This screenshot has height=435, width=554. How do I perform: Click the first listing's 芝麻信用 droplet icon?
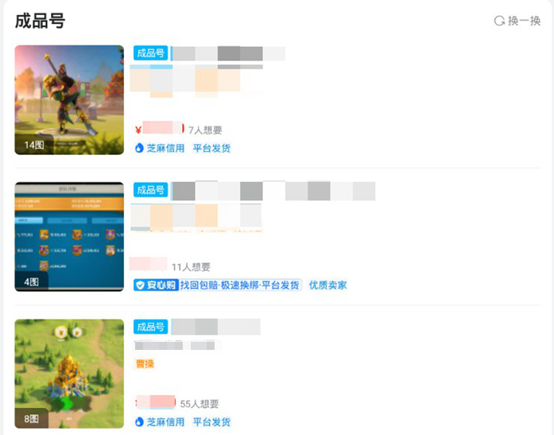click(x=139, y=148)
